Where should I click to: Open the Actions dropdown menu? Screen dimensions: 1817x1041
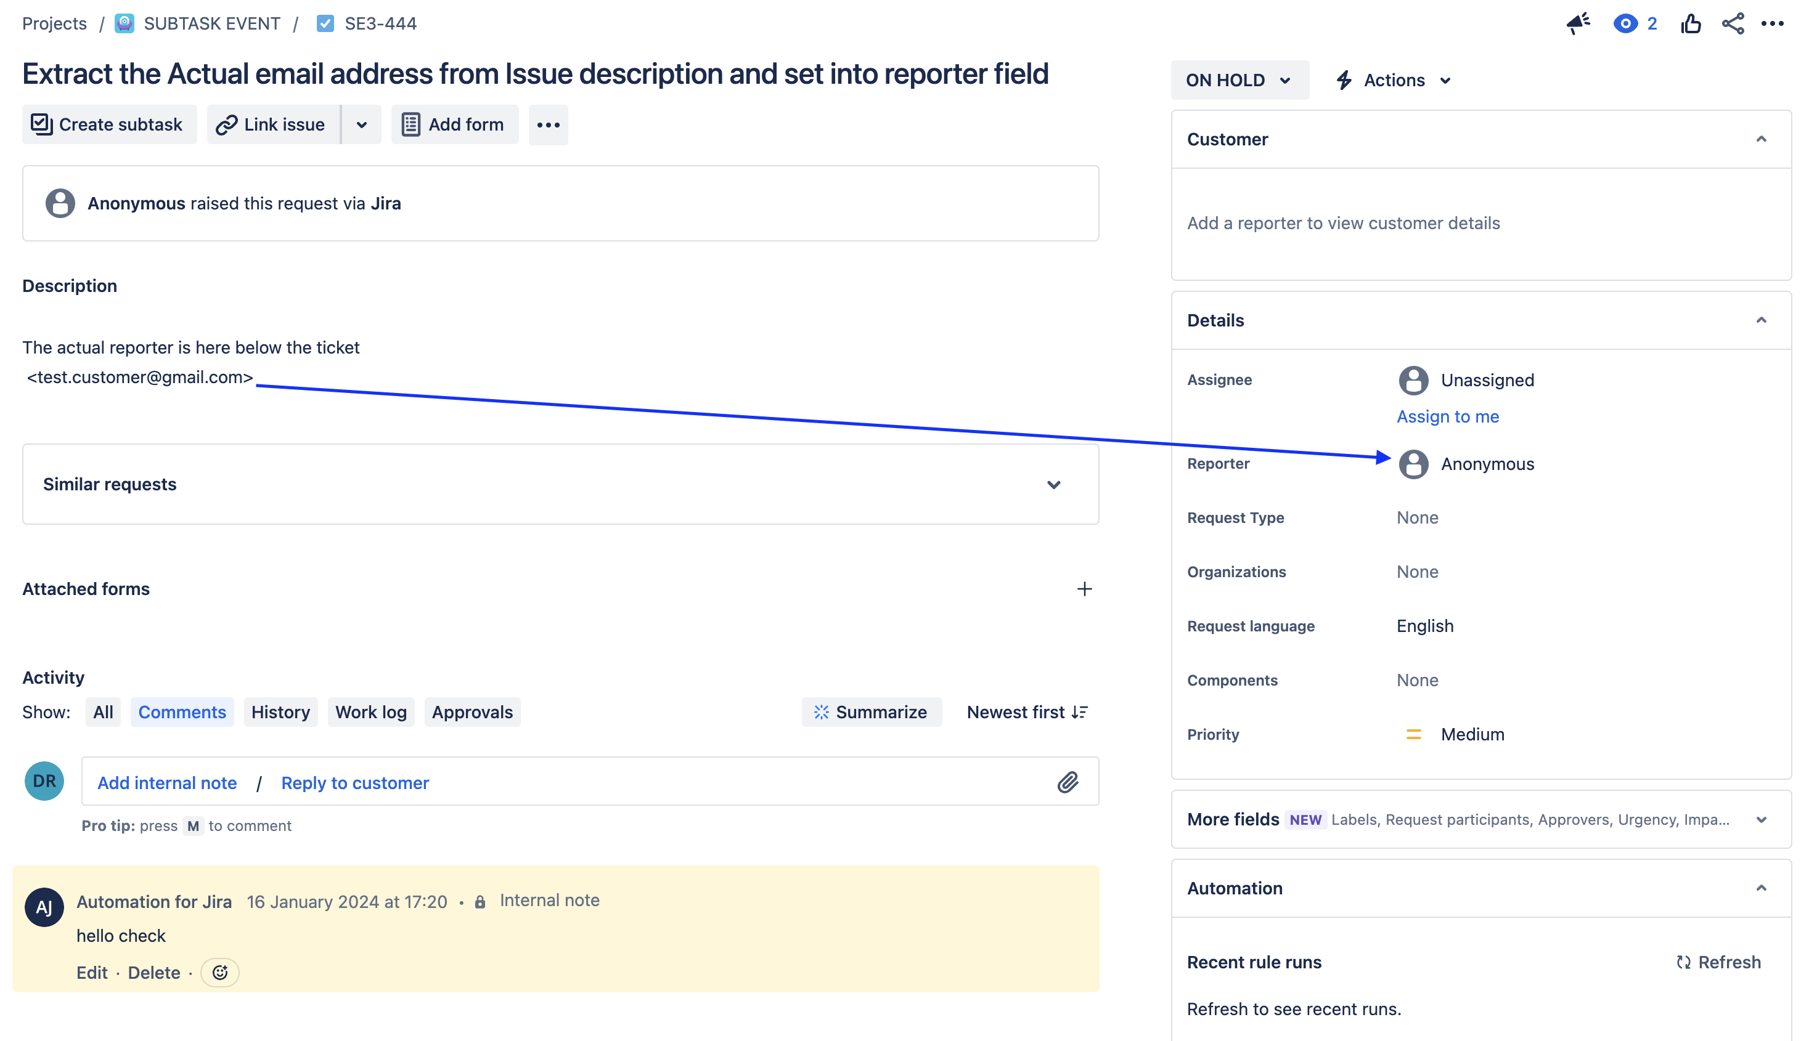(x=1394, y=80)
